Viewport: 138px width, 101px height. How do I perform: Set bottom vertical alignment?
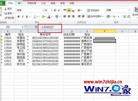(x=73, y=11)
